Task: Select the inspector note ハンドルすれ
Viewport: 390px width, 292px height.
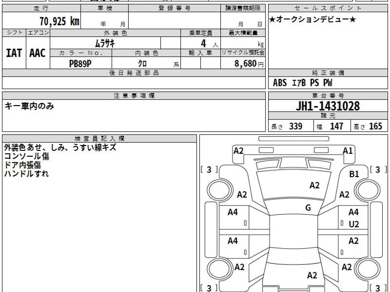Action: coord(27,174)
